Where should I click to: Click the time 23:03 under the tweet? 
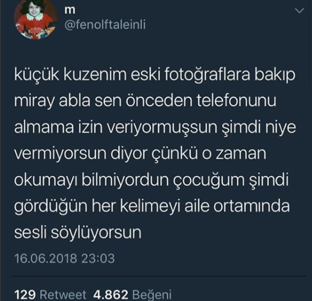(98, 258)
